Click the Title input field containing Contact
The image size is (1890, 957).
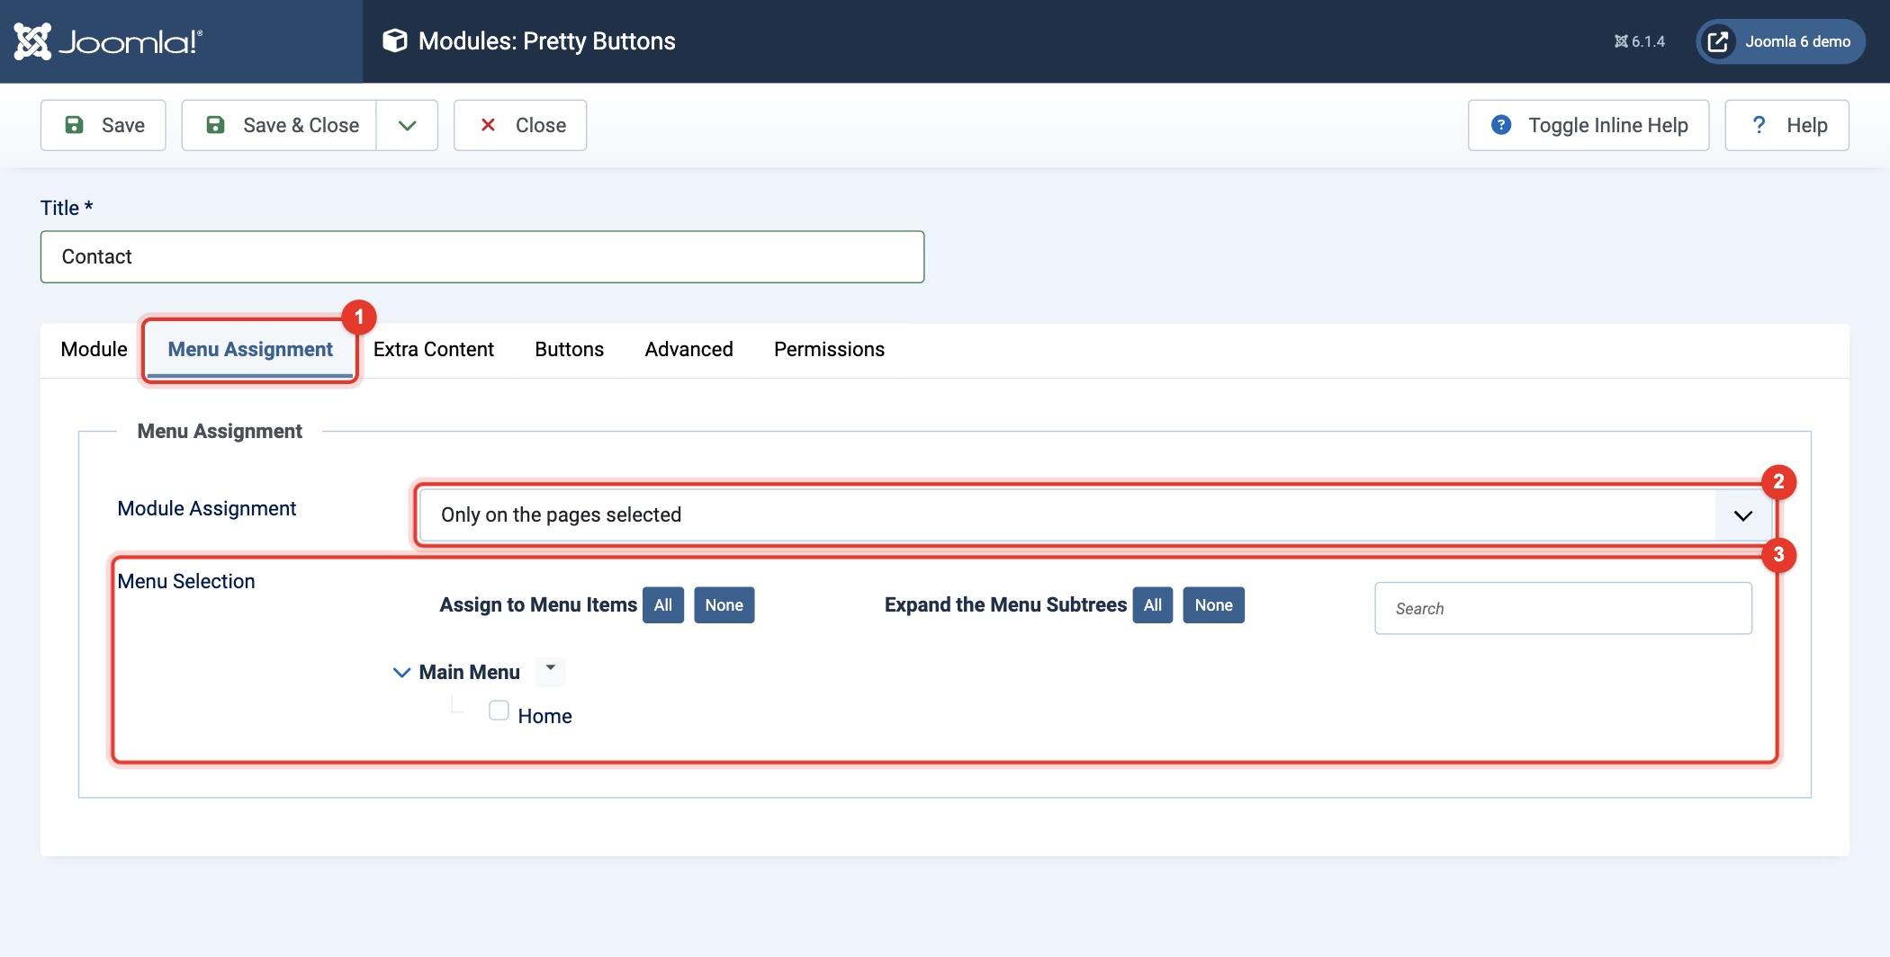[x=482, y=257]
